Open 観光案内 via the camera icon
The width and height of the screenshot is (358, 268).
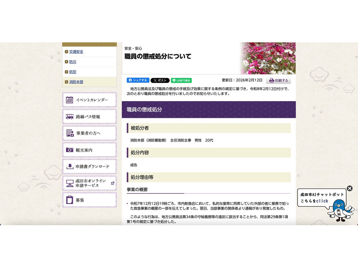69,150
